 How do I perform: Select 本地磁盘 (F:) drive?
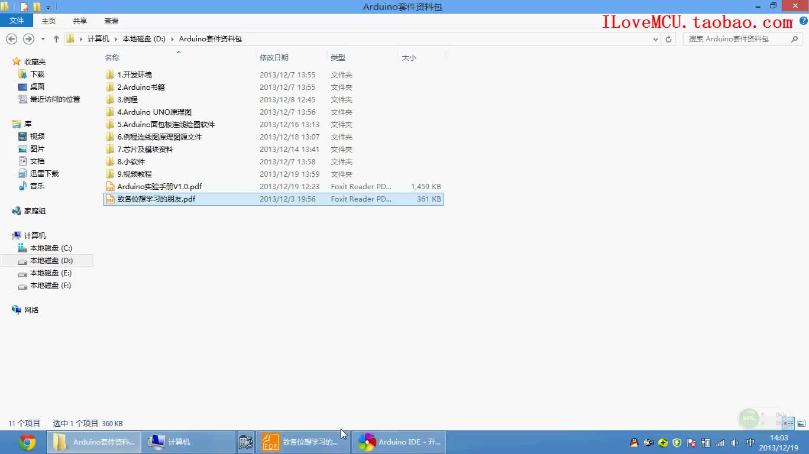point(51,285)
